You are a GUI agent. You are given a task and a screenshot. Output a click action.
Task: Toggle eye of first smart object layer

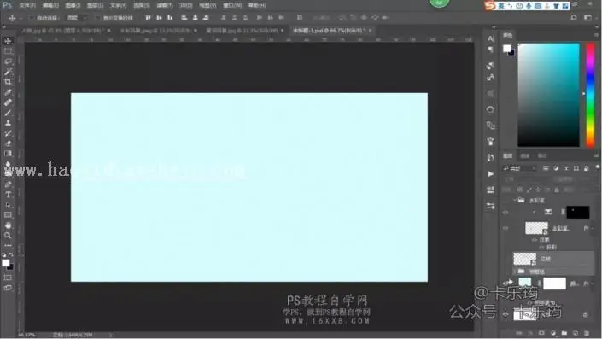click(506, 228)
